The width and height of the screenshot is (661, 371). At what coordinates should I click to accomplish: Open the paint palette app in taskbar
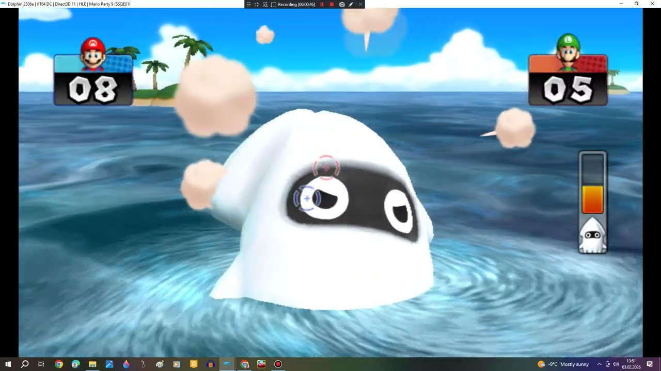point(160,364)
